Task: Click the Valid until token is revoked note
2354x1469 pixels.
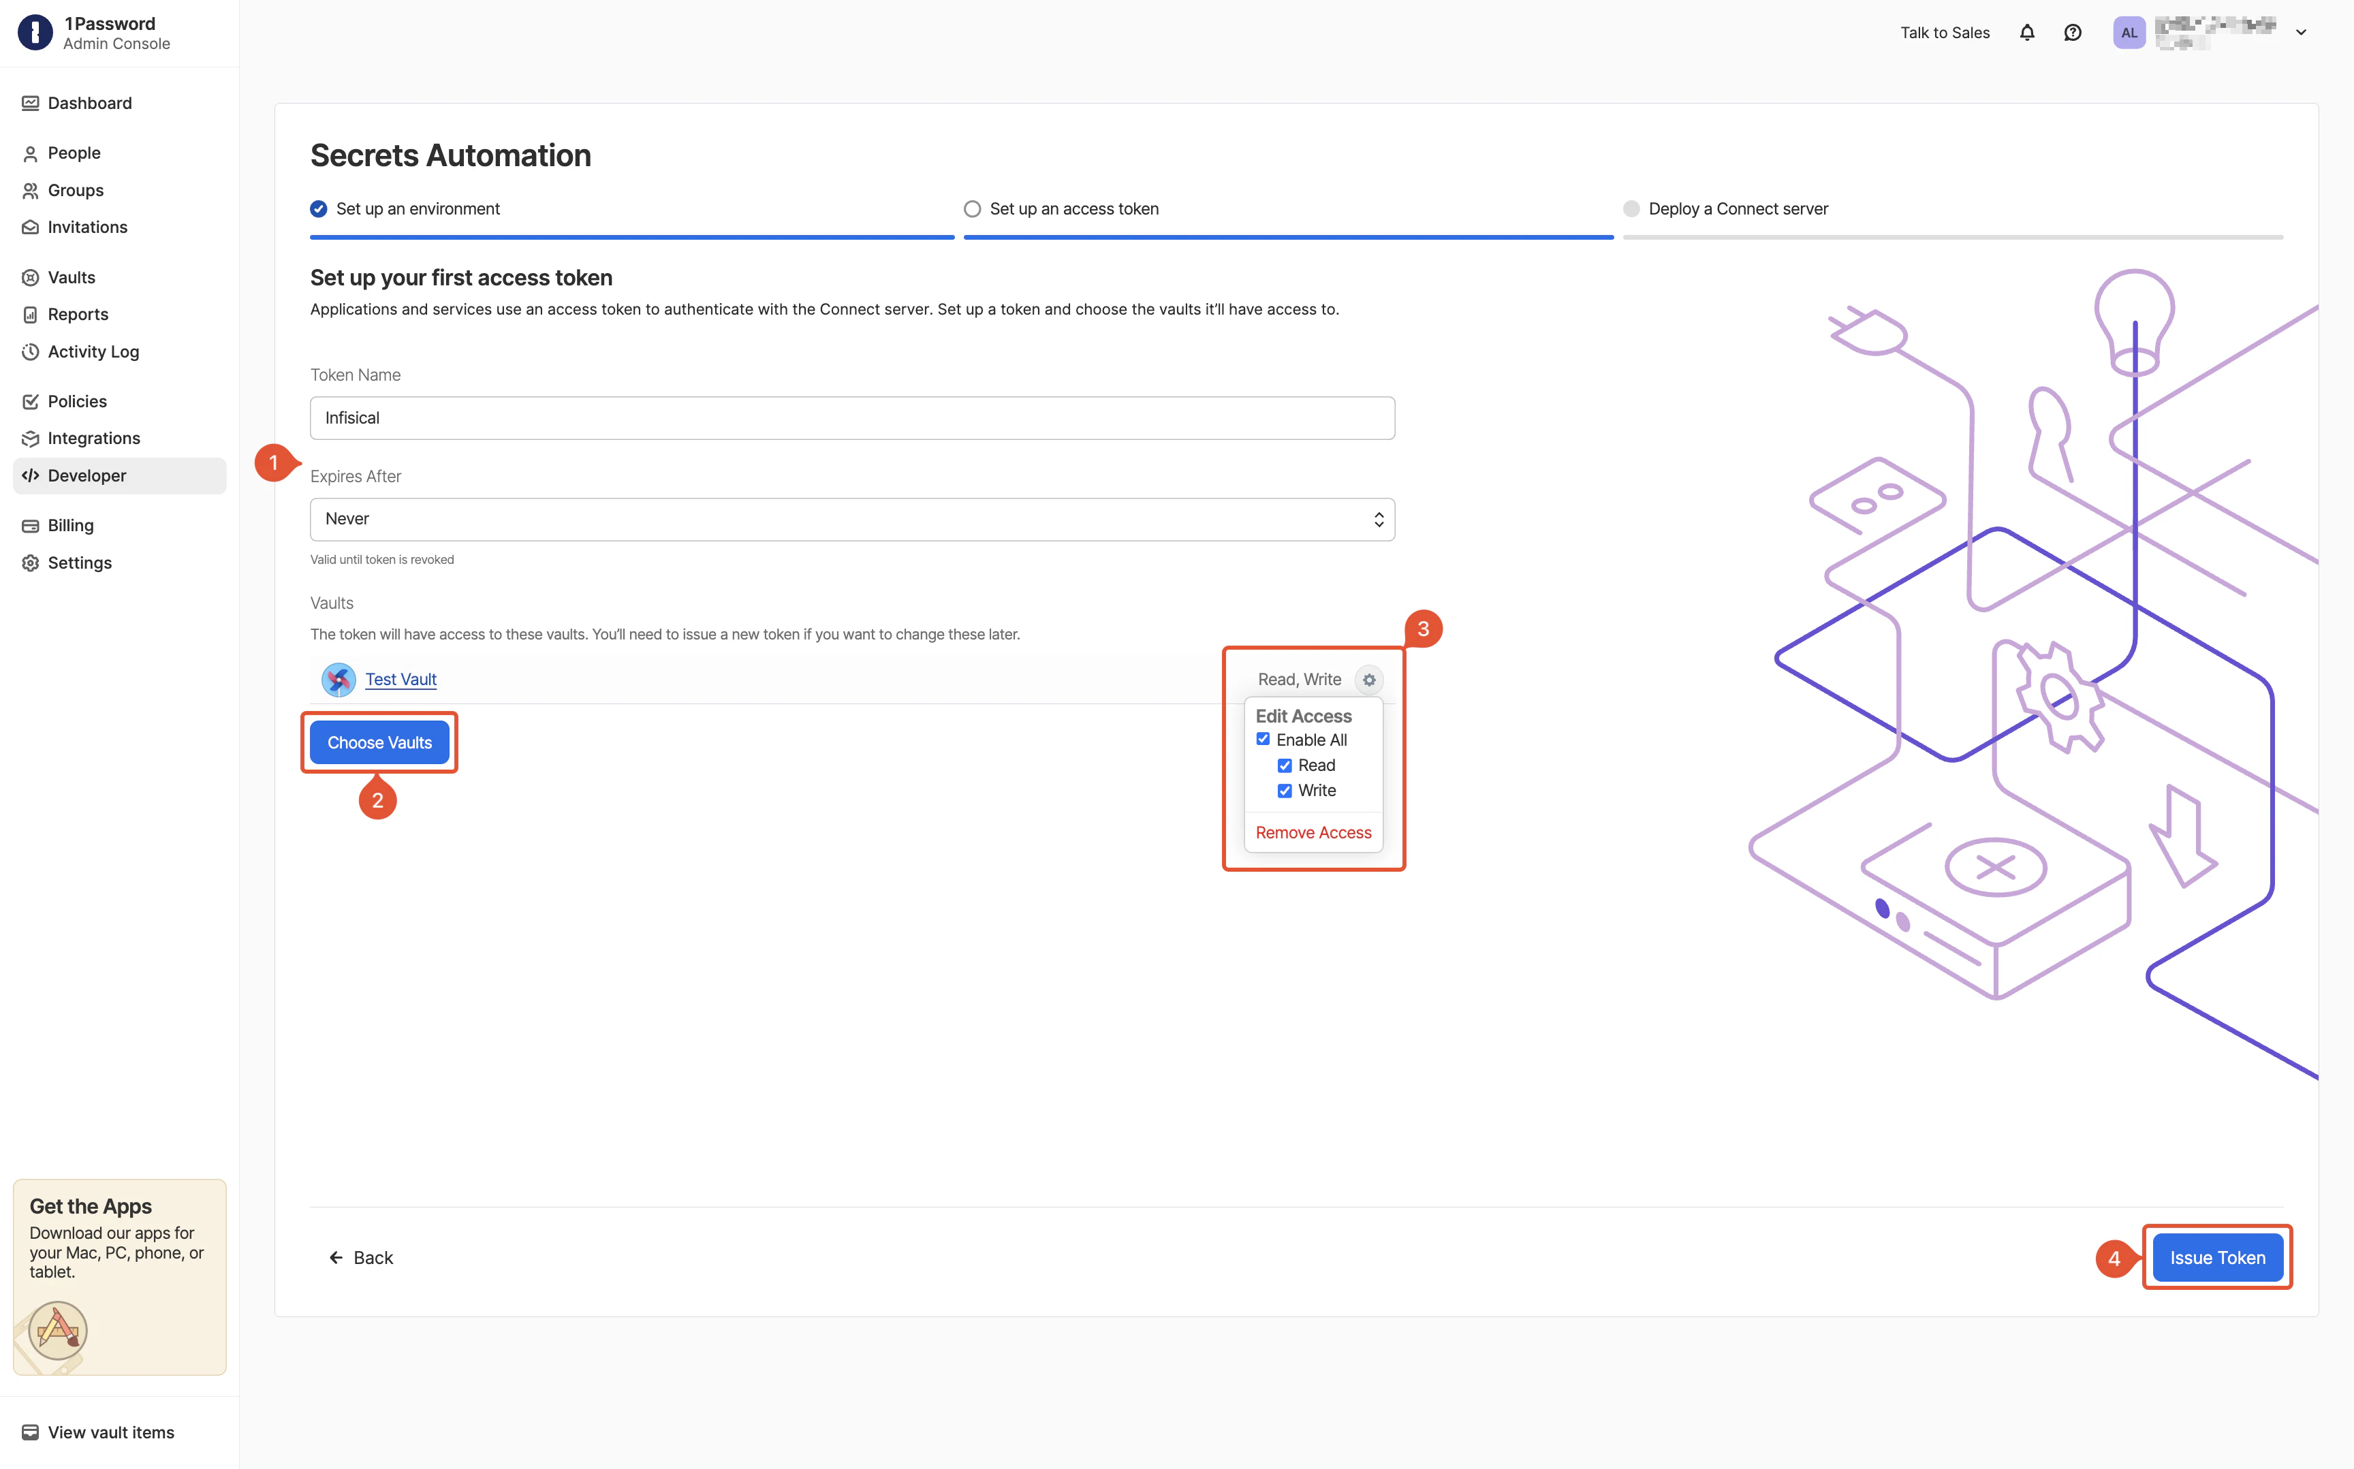Action: coord(382,560)
